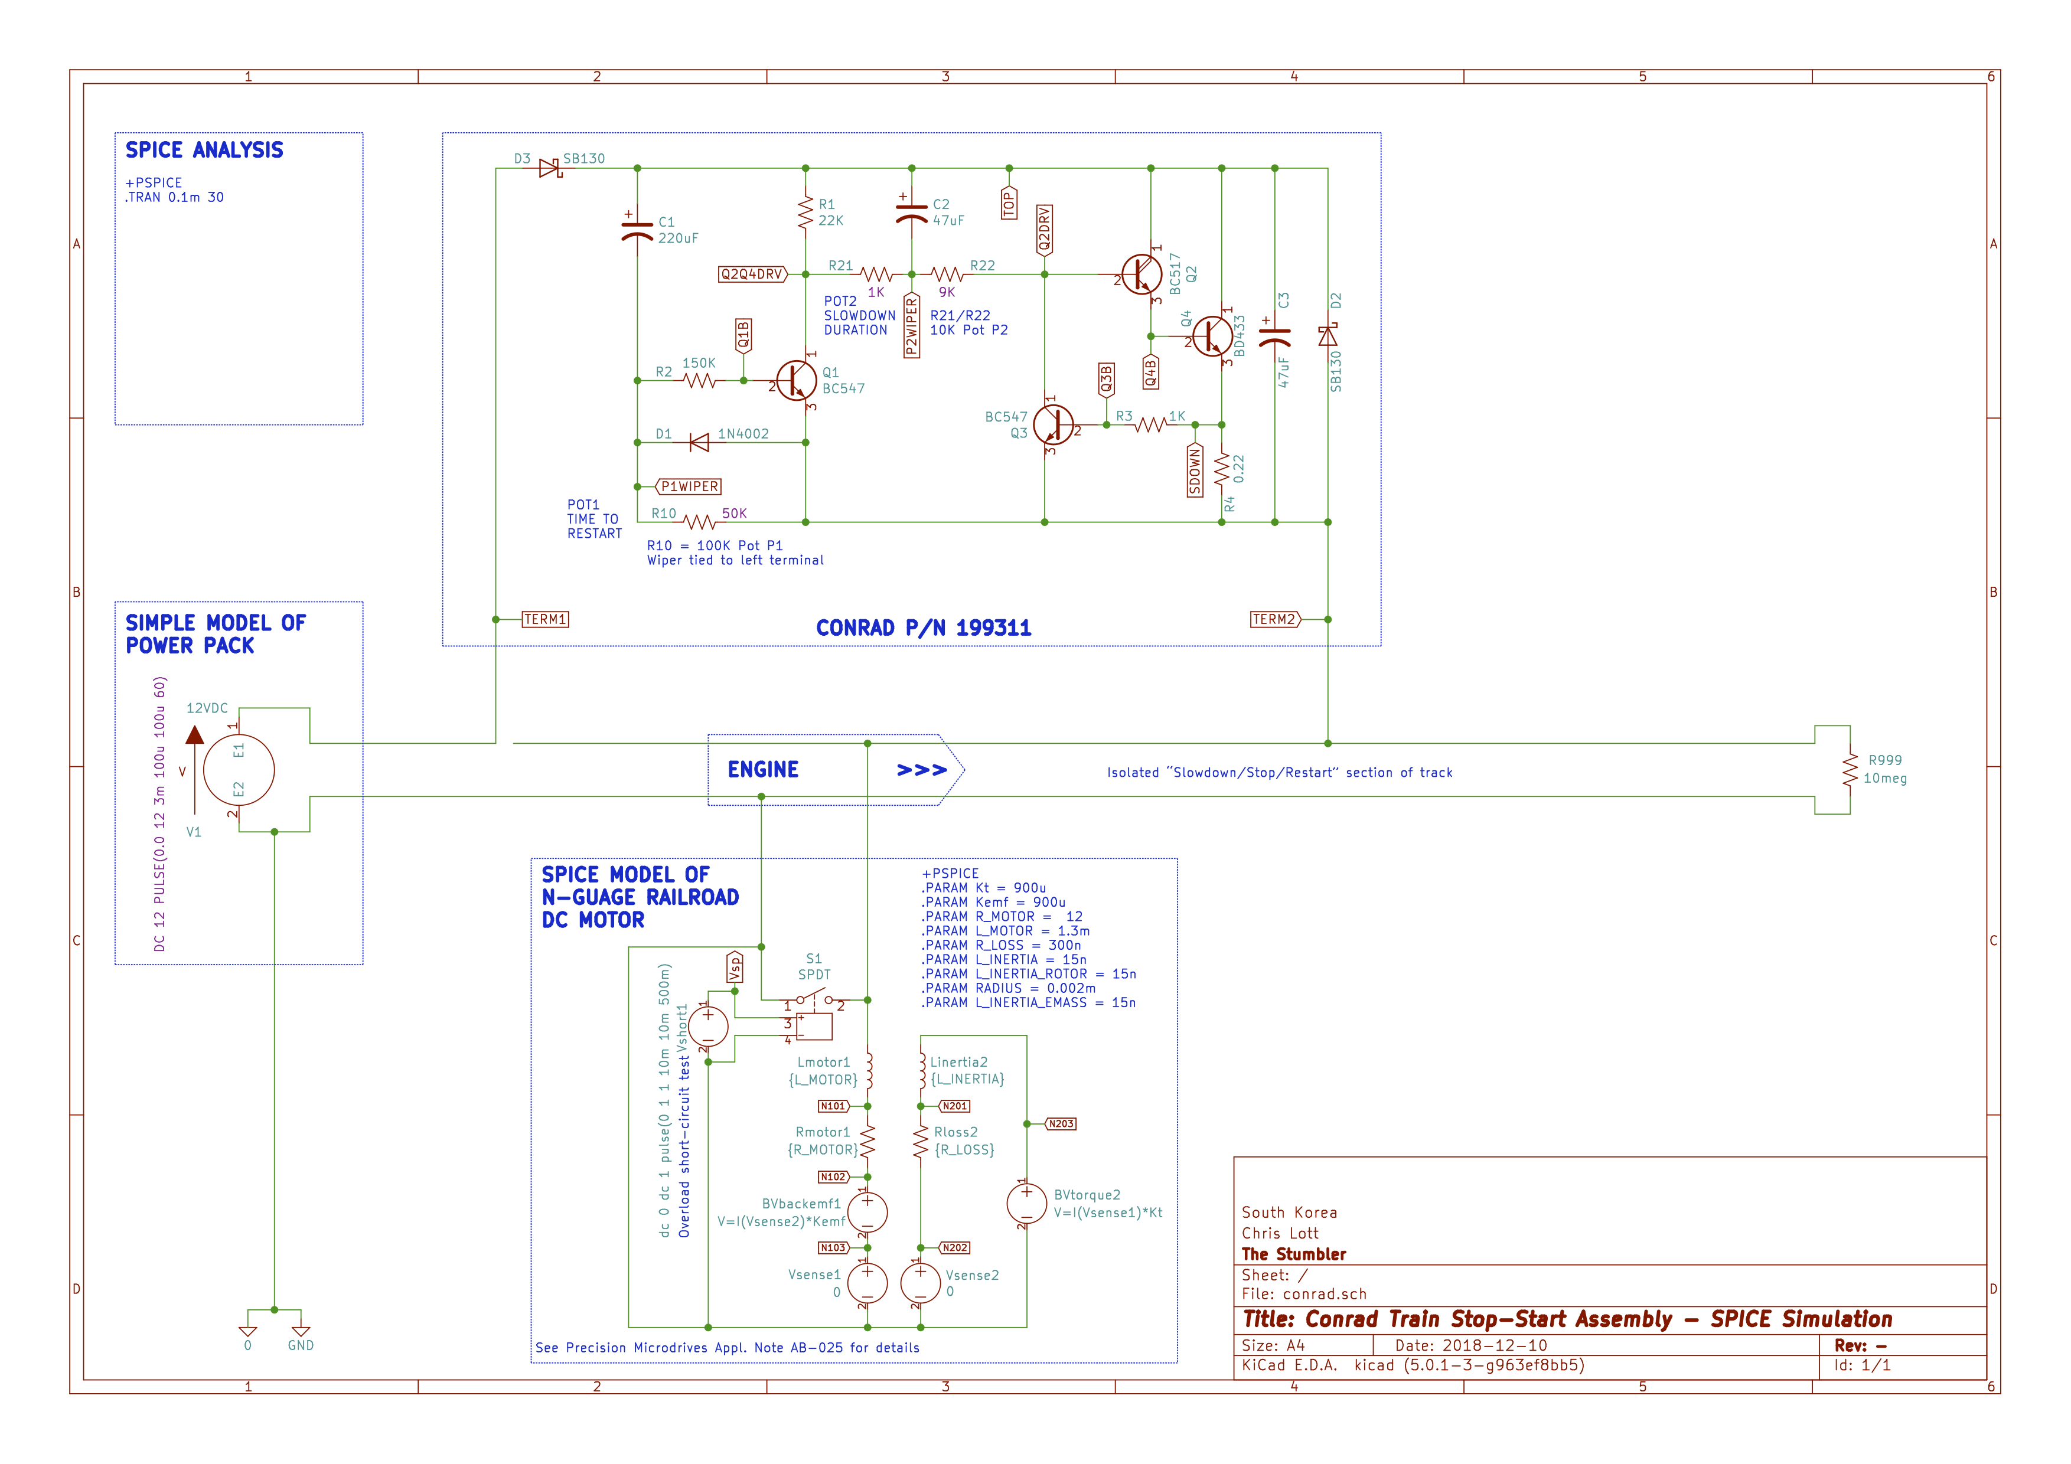Click the D1 1N4002 diode symbol
Screen dimensions: 2071x1464
tap(699, 443)
